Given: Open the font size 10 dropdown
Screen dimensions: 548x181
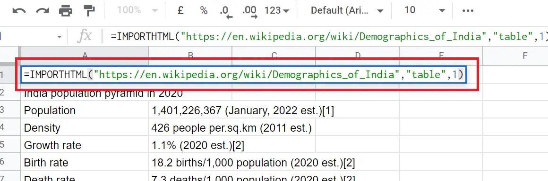Looking at the screenshot, I should pyautogui.click(x=425, y=10).
